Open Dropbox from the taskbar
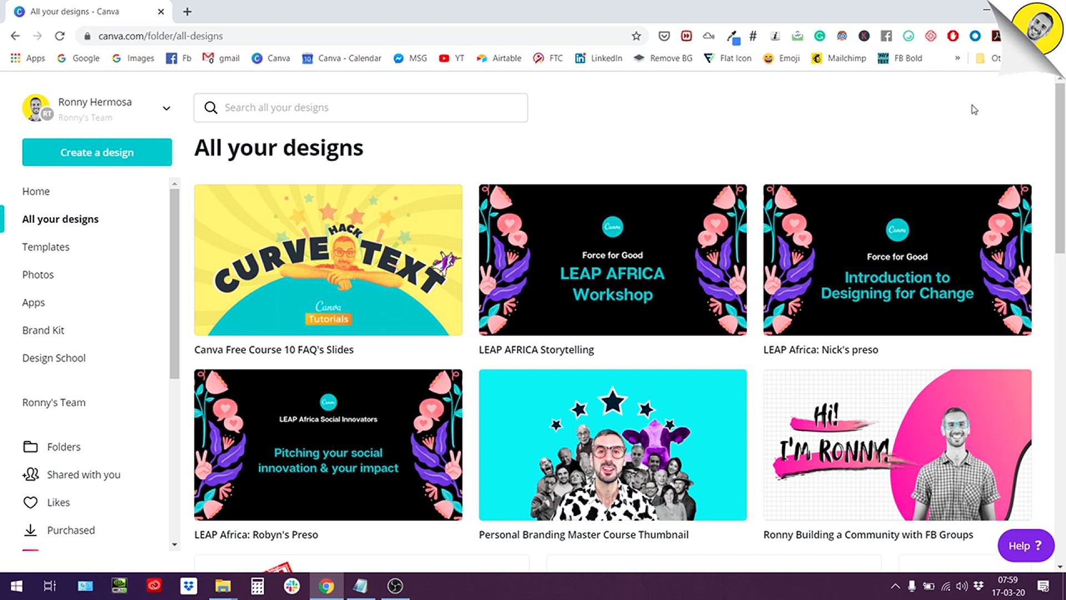1066x600 pixels. tap(189, 586)
